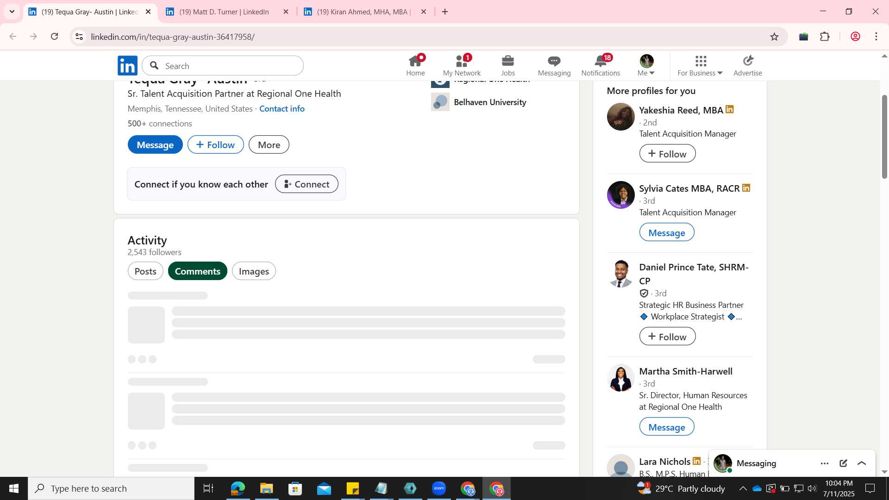Open Me profile dropdown

(x=646, y=65)
